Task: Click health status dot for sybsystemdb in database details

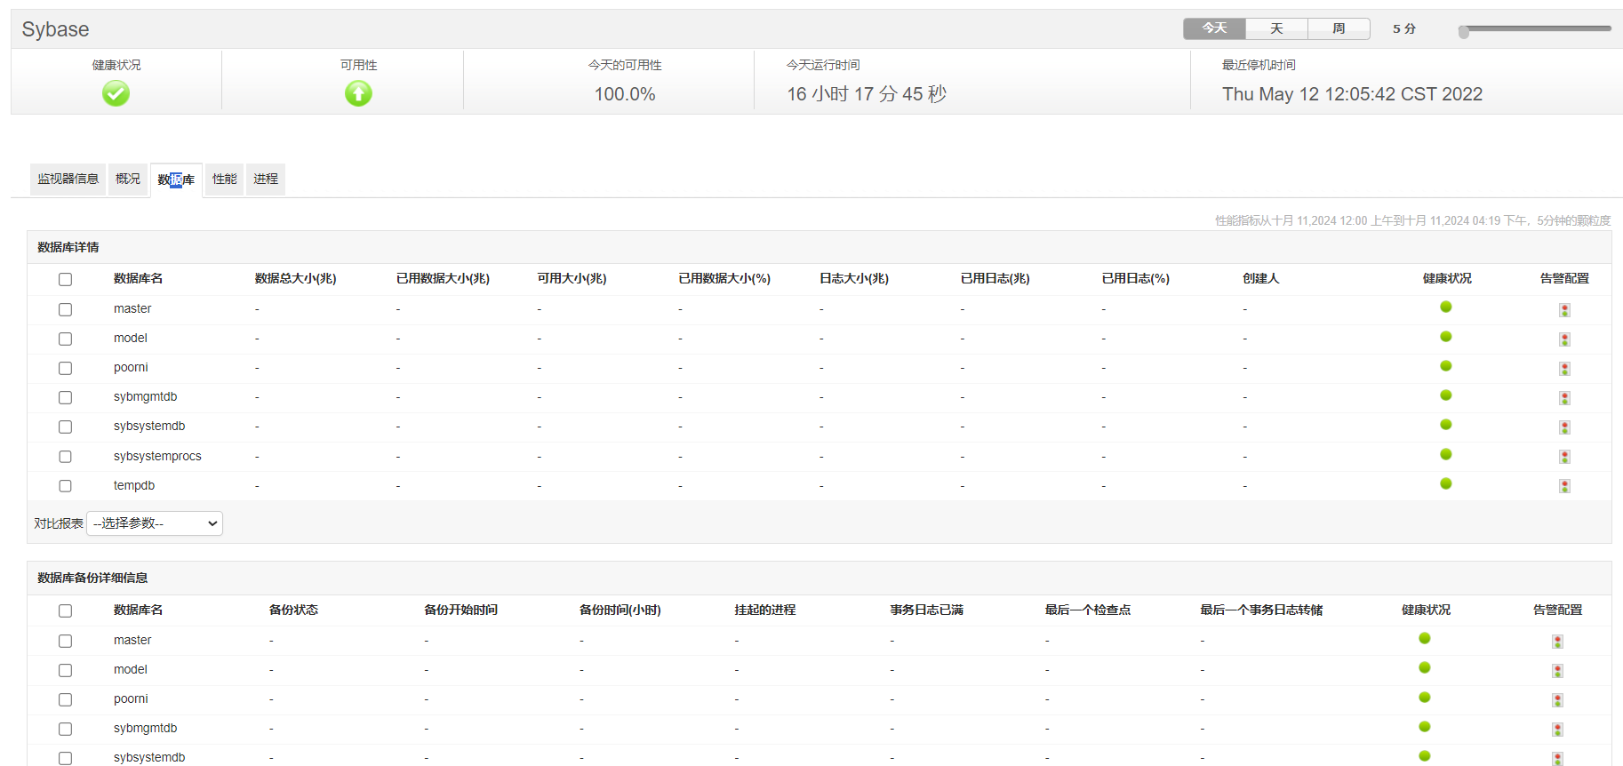Action: [x=1446, y=424]
